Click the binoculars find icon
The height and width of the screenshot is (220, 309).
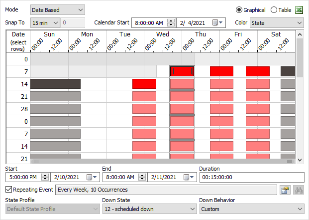click(x=299, y=190)
